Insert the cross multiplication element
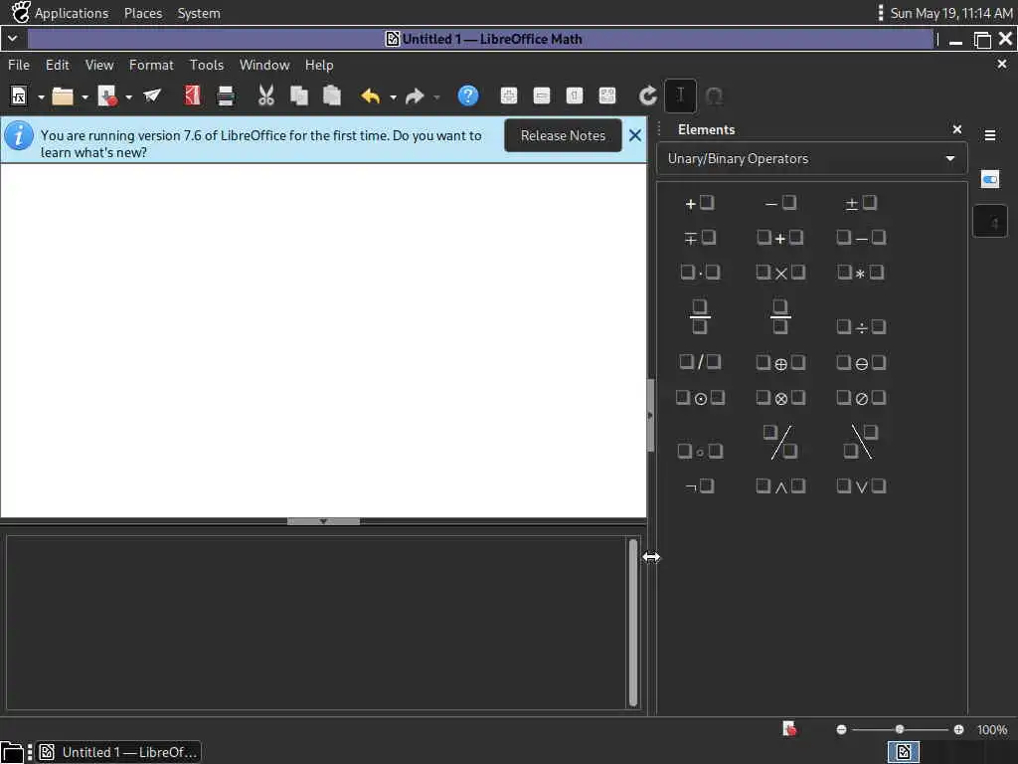1018x764 pixels. pos(780,273)
